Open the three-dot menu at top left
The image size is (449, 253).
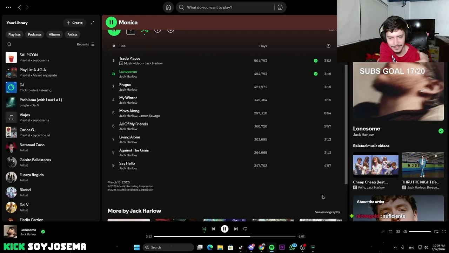8,7
